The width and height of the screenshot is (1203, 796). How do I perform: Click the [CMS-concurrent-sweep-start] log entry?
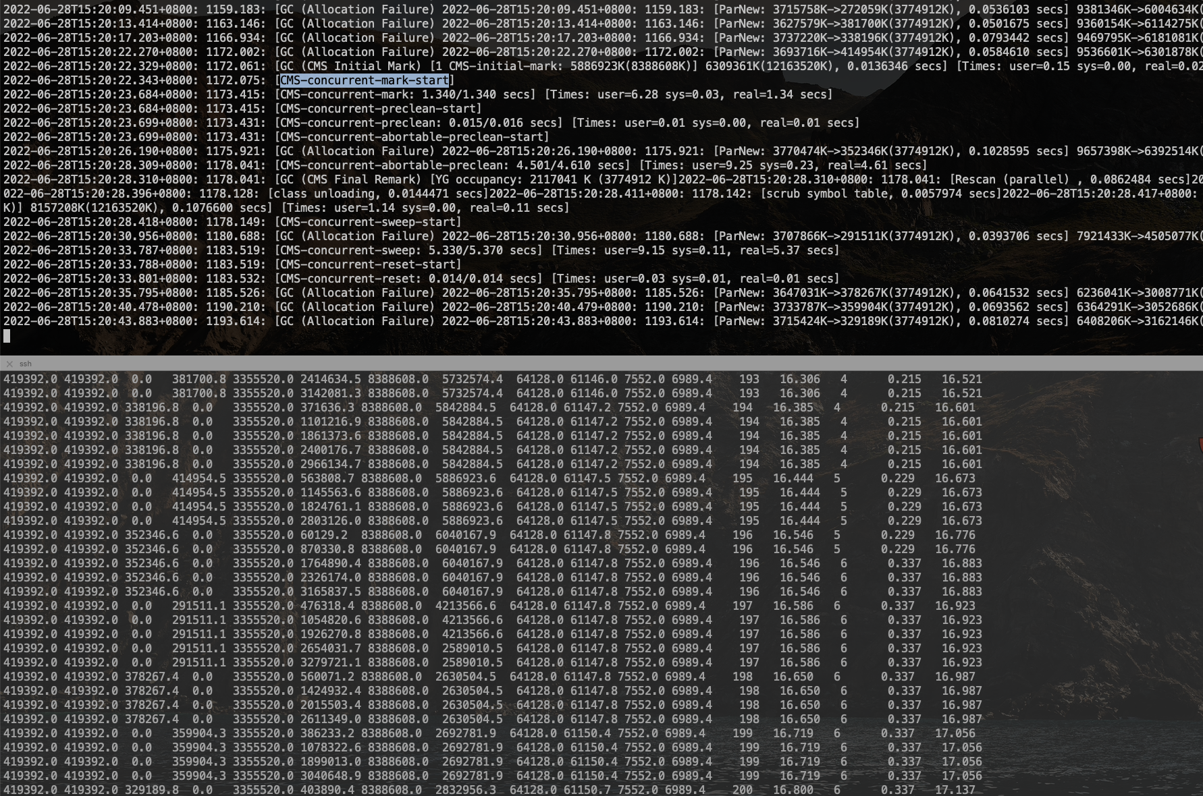[368, 222]
